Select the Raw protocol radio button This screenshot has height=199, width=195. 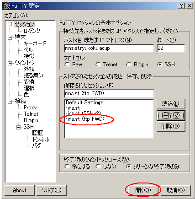pos(67,65)
